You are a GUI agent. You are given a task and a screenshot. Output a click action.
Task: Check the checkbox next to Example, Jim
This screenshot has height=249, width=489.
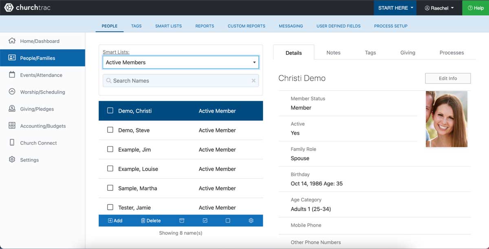point(110,149)
